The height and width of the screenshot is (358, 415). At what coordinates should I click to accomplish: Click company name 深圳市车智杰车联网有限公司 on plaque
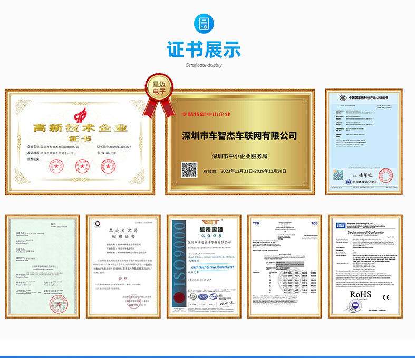[x=239, y=136]
